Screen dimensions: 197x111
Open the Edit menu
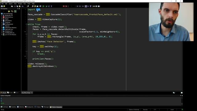pos(6,4)
